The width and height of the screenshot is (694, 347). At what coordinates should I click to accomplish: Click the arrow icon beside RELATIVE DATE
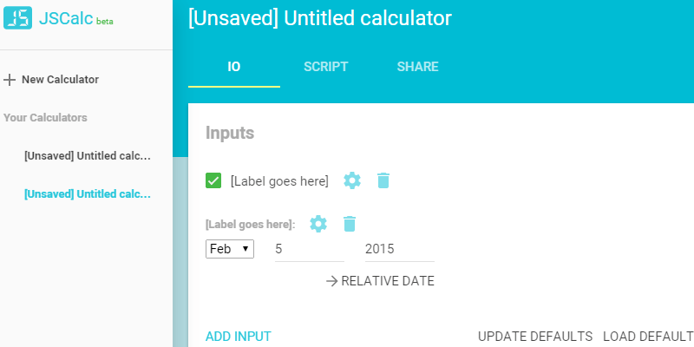[x=331, y=281]
